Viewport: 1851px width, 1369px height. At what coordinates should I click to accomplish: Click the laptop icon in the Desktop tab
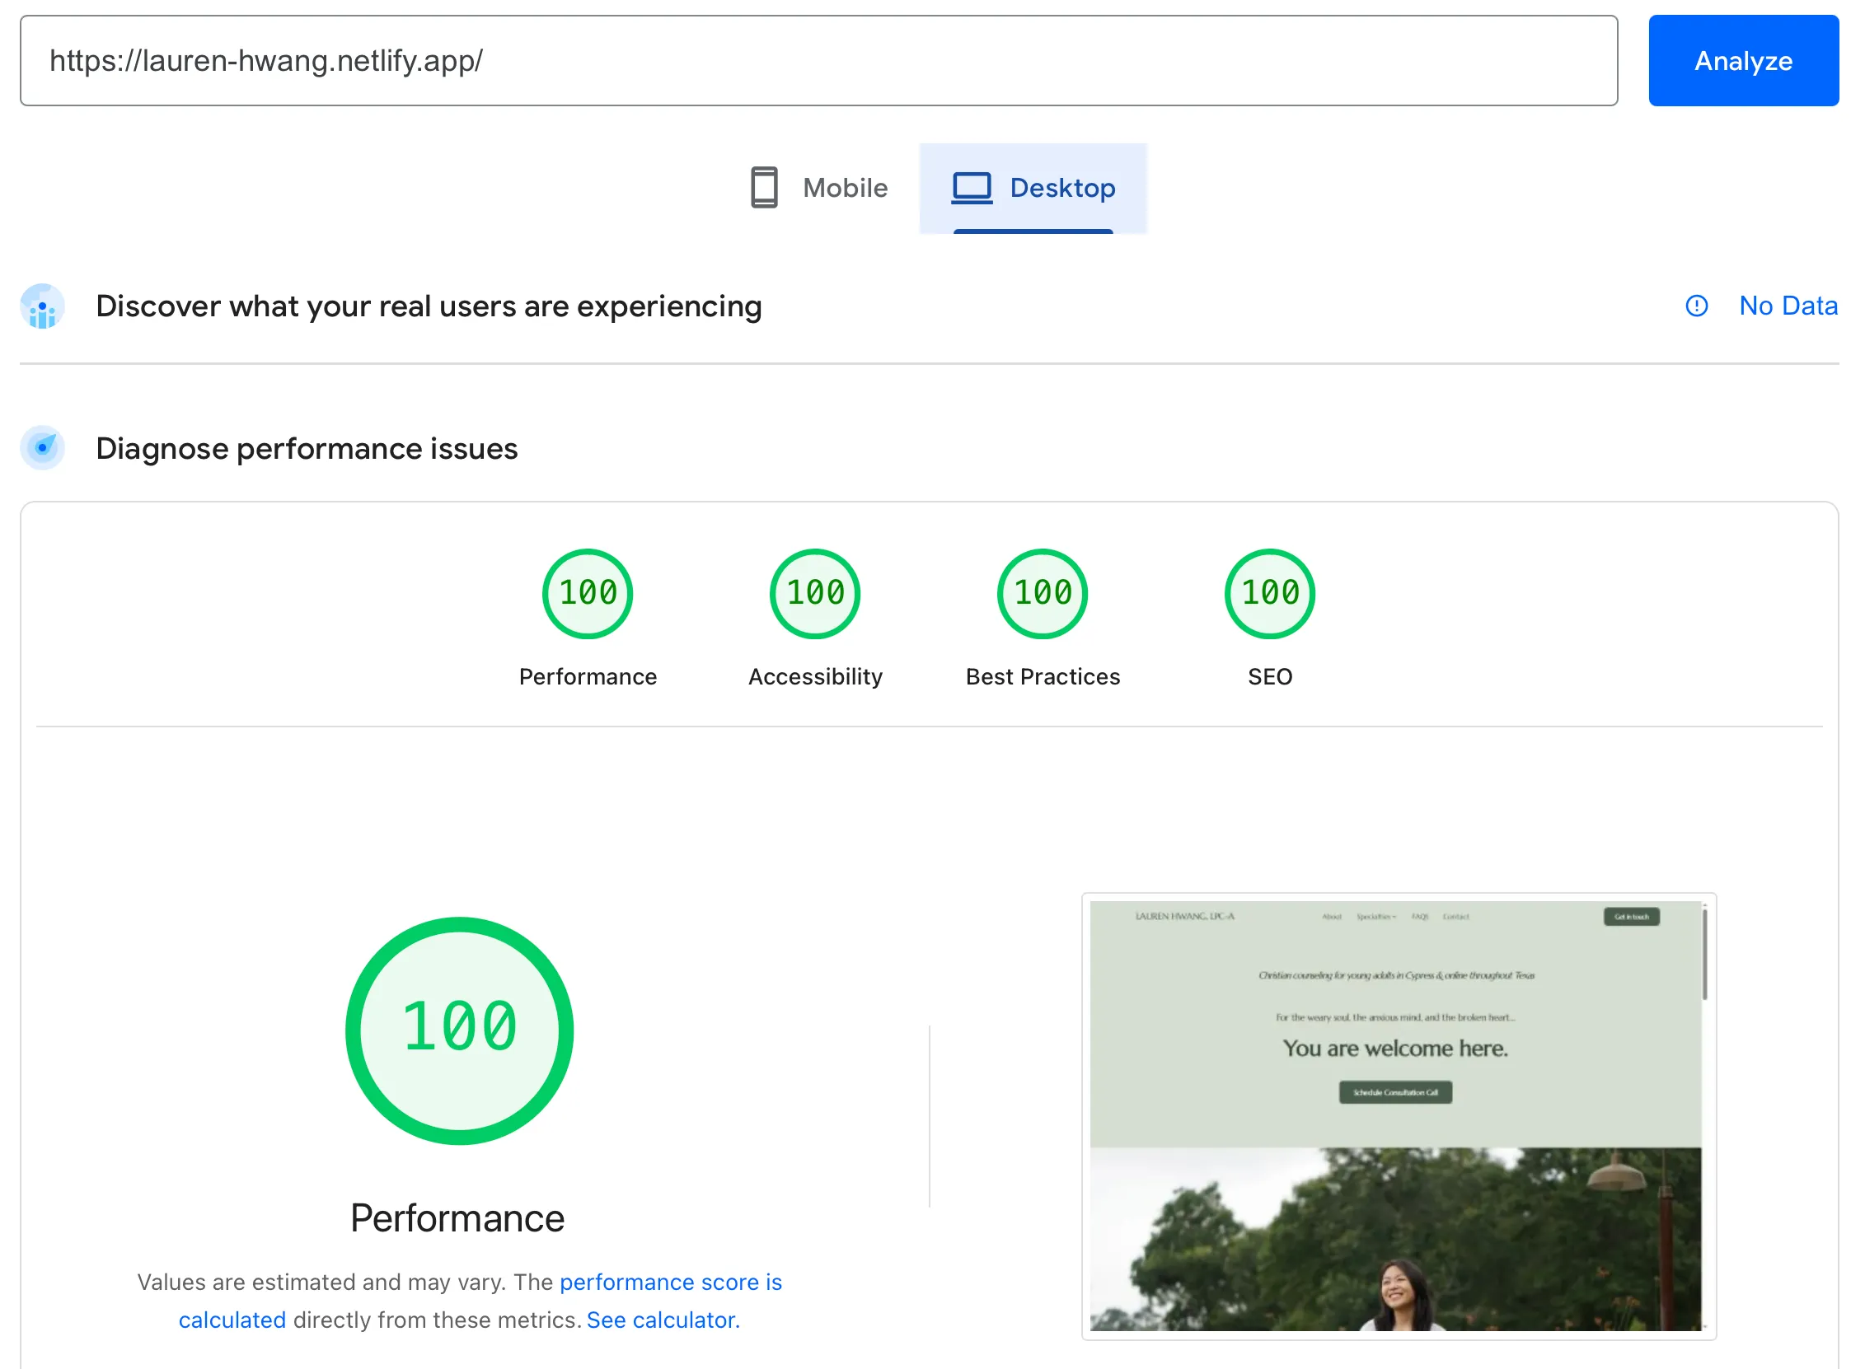pos(972,188)
